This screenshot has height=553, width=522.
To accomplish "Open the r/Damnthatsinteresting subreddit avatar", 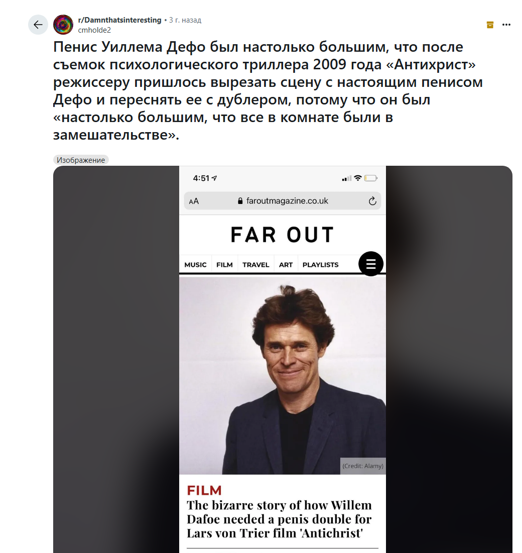I will click(63, 25).
